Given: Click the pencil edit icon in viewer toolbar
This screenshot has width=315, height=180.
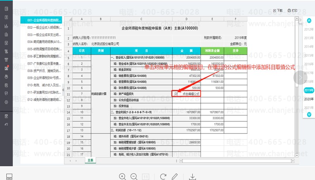Looking at the screenshot, I should [x=175, y=176].
